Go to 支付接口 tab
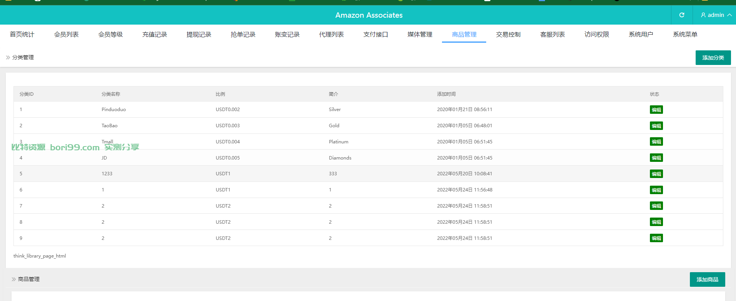Viewport: 736px width, 301px height. point(375,34)
